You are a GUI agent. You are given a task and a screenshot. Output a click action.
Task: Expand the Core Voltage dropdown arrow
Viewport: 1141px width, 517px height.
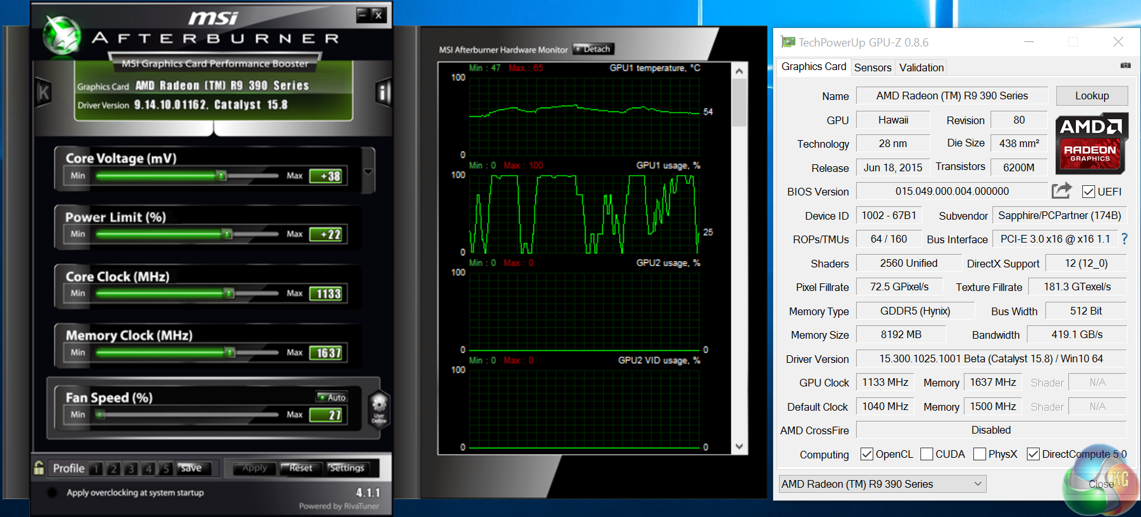pos(368,172)
